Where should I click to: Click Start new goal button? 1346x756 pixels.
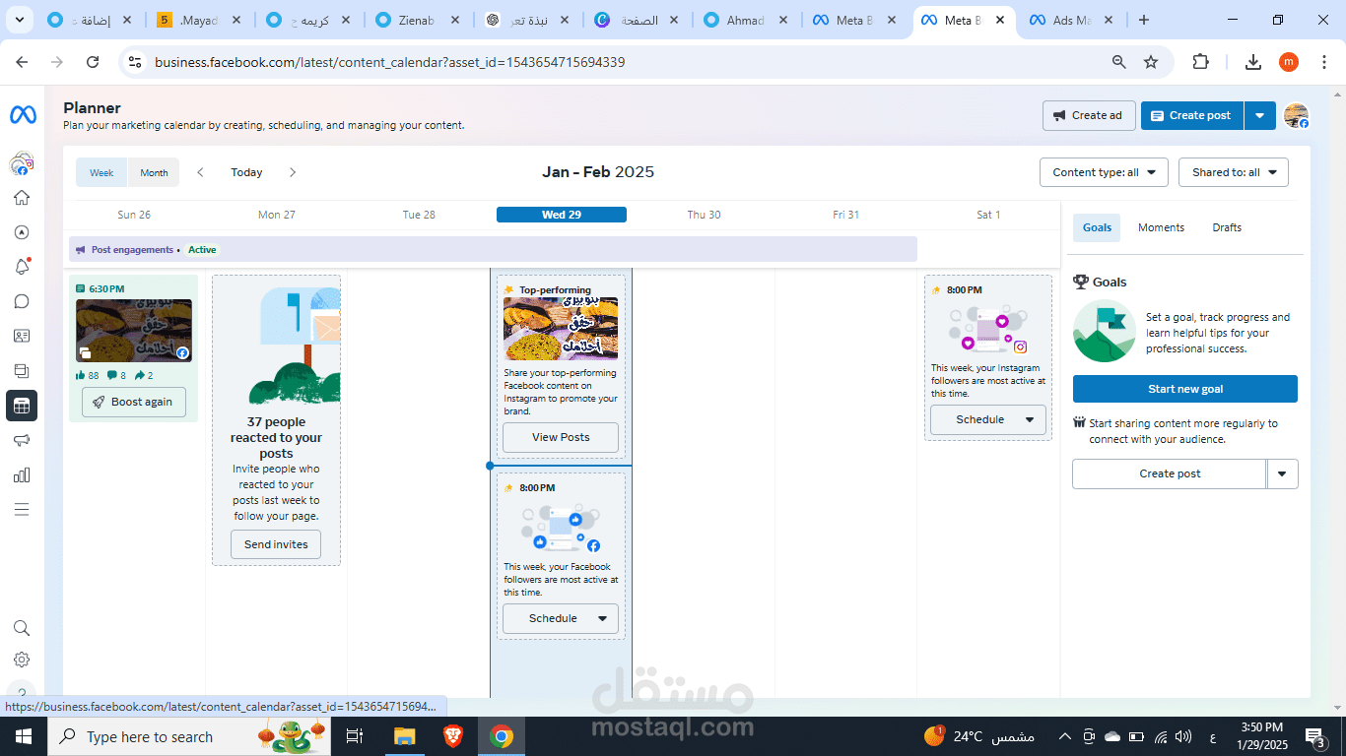point(1185,389)
